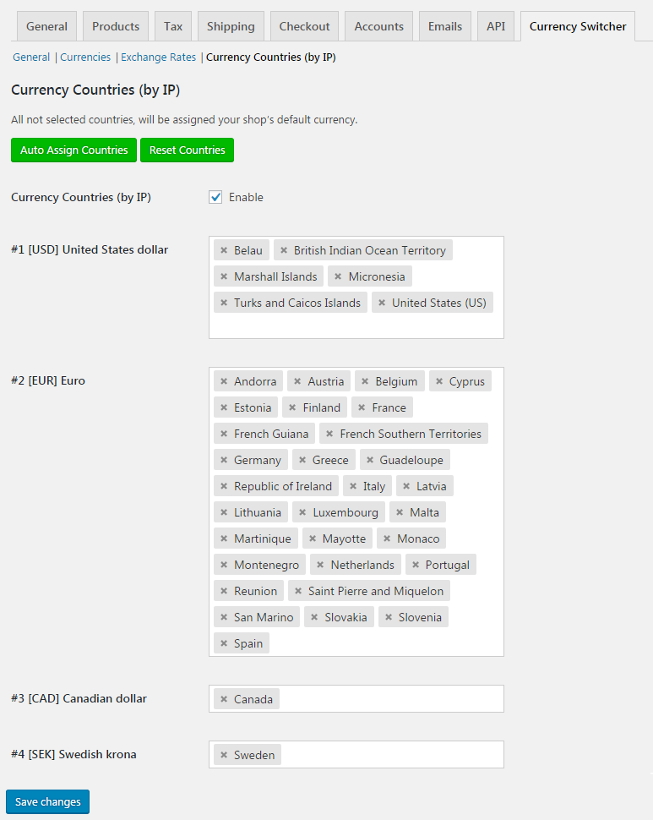653x820 pixels.
Task: Open the Currency Switcher tab
Action: [x=578, y=26]
